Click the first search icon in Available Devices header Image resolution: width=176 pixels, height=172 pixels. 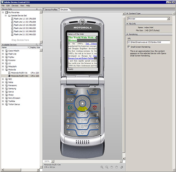pyautogui.click(x=37, y=45)
